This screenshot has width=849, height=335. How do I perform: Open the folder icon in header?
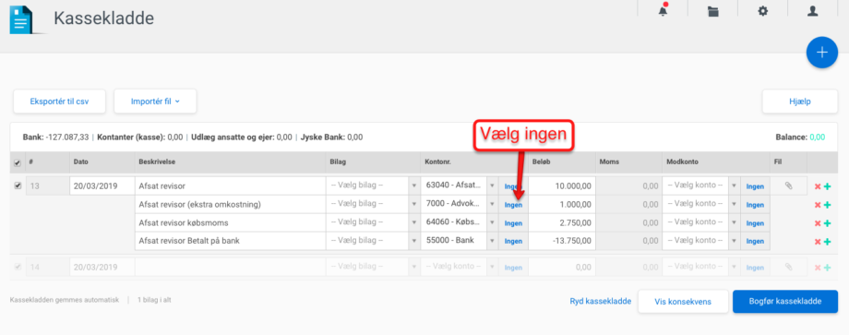pyautogui.click(x=713, y=11)
